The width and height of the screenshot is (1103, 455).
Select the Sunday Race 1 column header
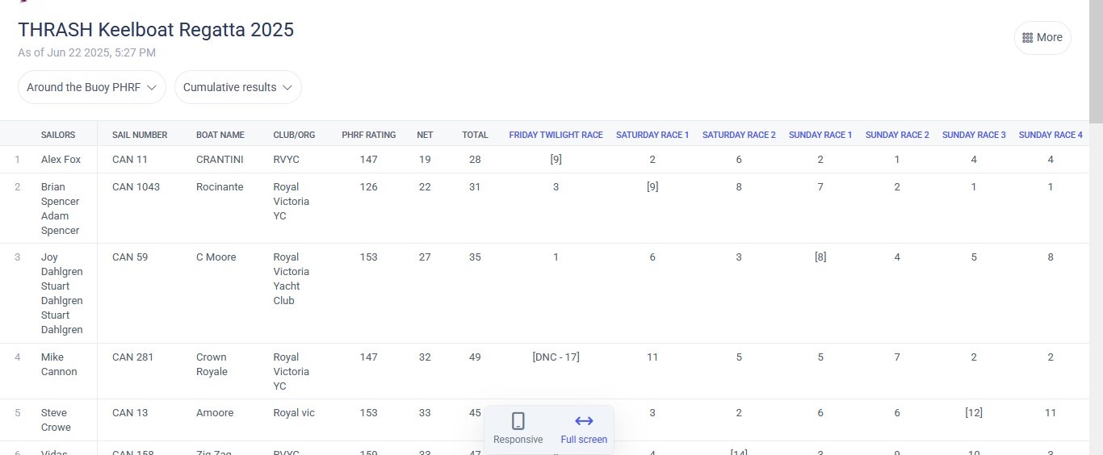(820, 135)
